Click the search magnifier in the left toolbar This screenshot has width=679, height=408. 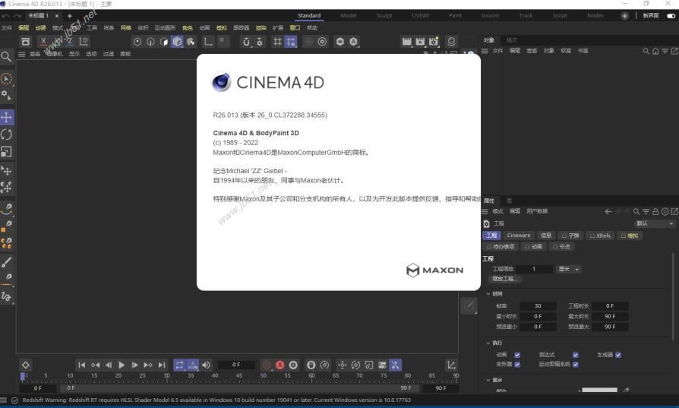tap(6, 56)
